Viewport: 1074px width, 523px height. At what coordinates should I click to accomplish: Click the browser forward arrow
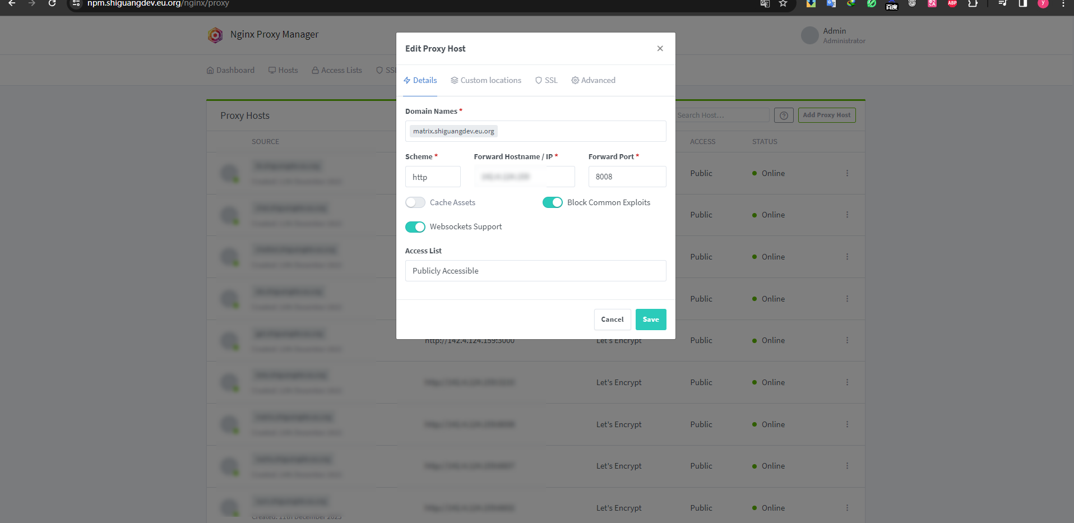click(x=32, y=3)
